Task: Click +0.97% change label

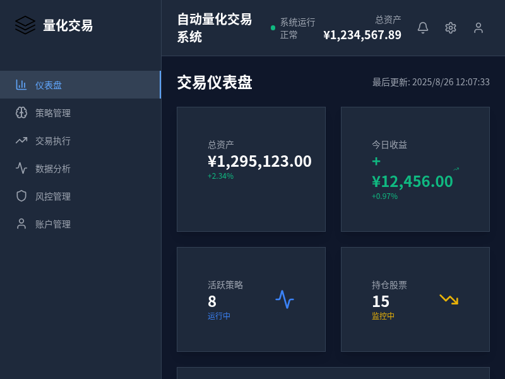Action: [x=384, y=196]
